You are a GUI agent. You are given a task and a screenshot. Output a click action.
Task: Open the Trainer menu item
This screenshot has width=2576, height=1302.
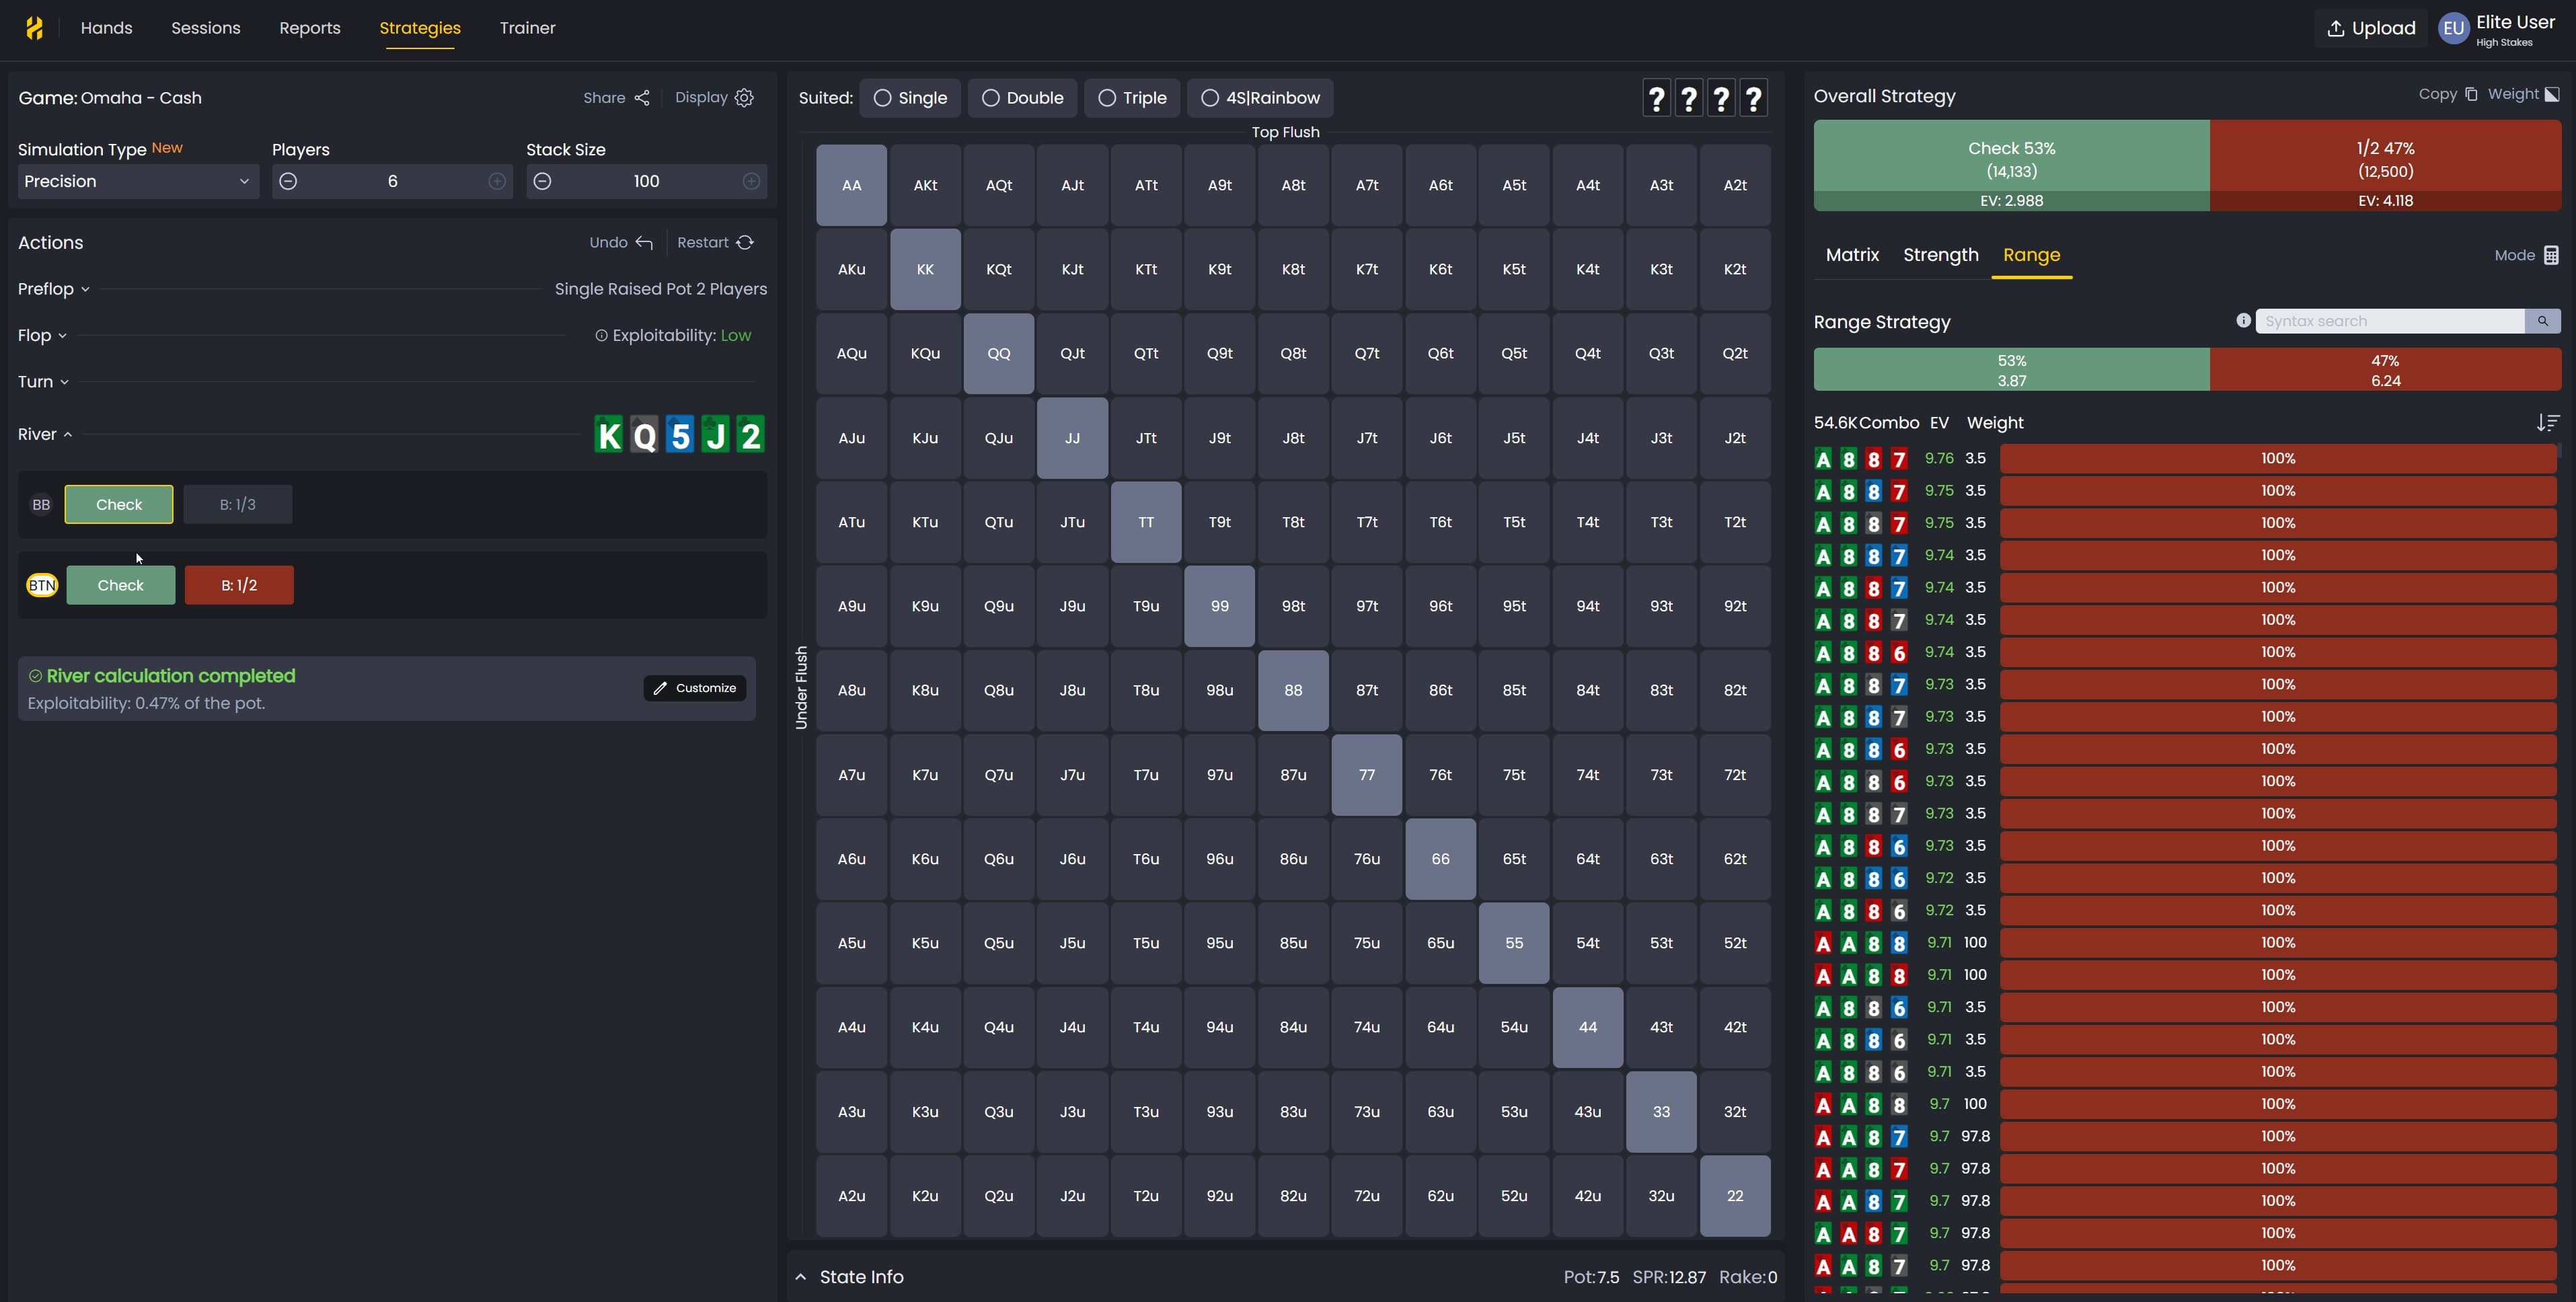click(527, 28)
